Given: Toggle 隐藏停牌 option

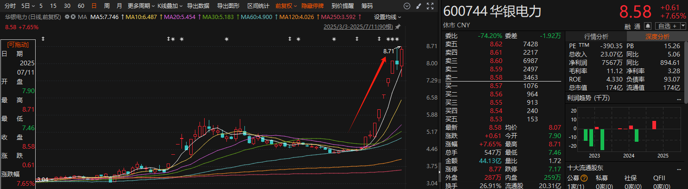Looking at the screenshot, I should pyautogui.click(x=313, y=6).
